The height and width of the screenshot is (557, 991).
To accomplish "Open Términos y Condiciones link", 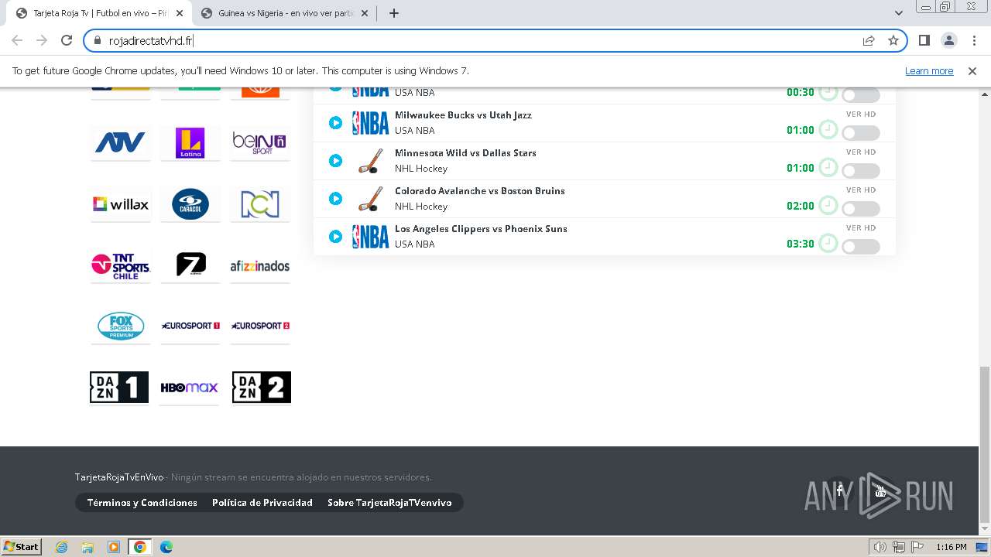I will click(x=142, y=503).
